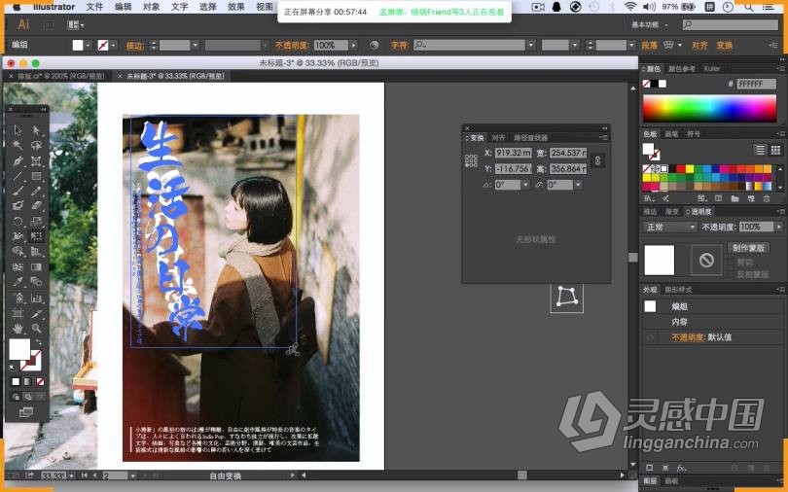Select the Scale tool
Image resolution: width=788 pixels, height=492 pixels.
tap(36, 221)
